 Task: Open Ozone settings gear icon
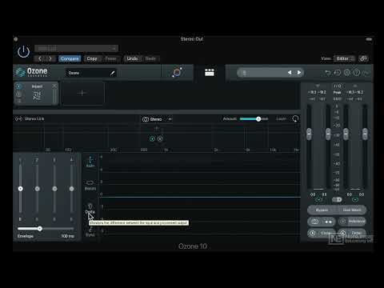347,73
